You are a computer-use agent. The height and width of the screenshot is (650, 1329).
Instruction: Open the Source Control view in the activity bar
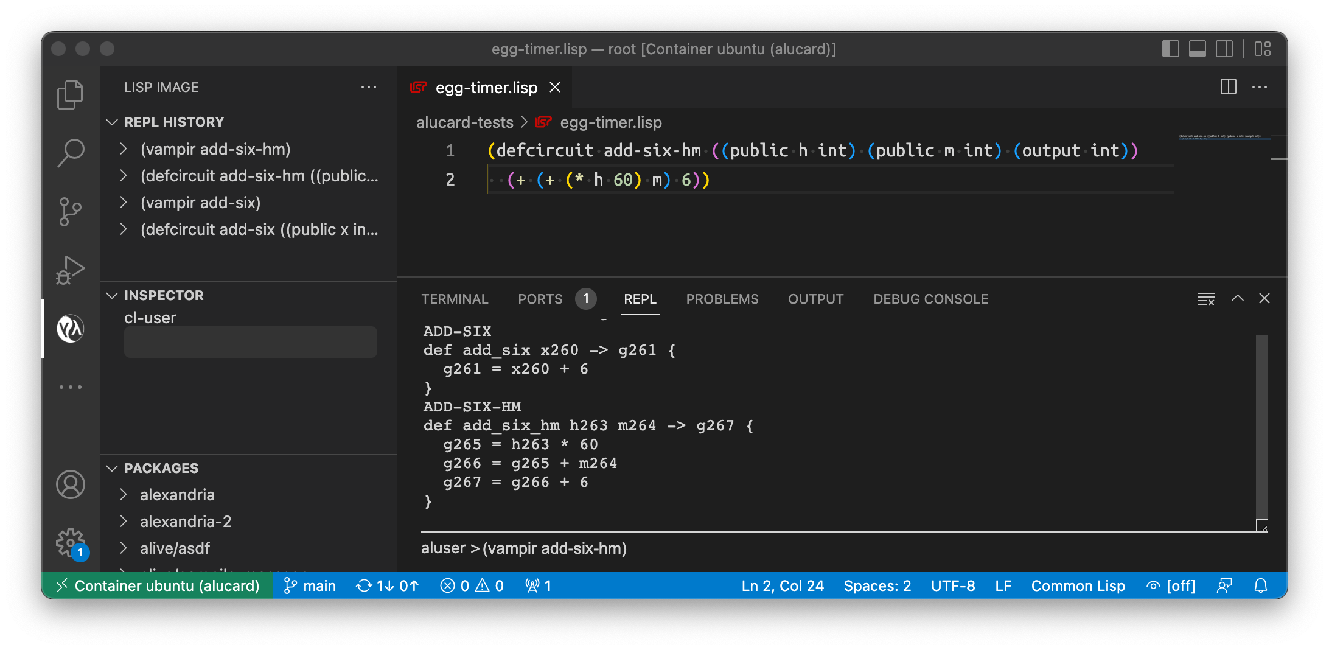71,211
